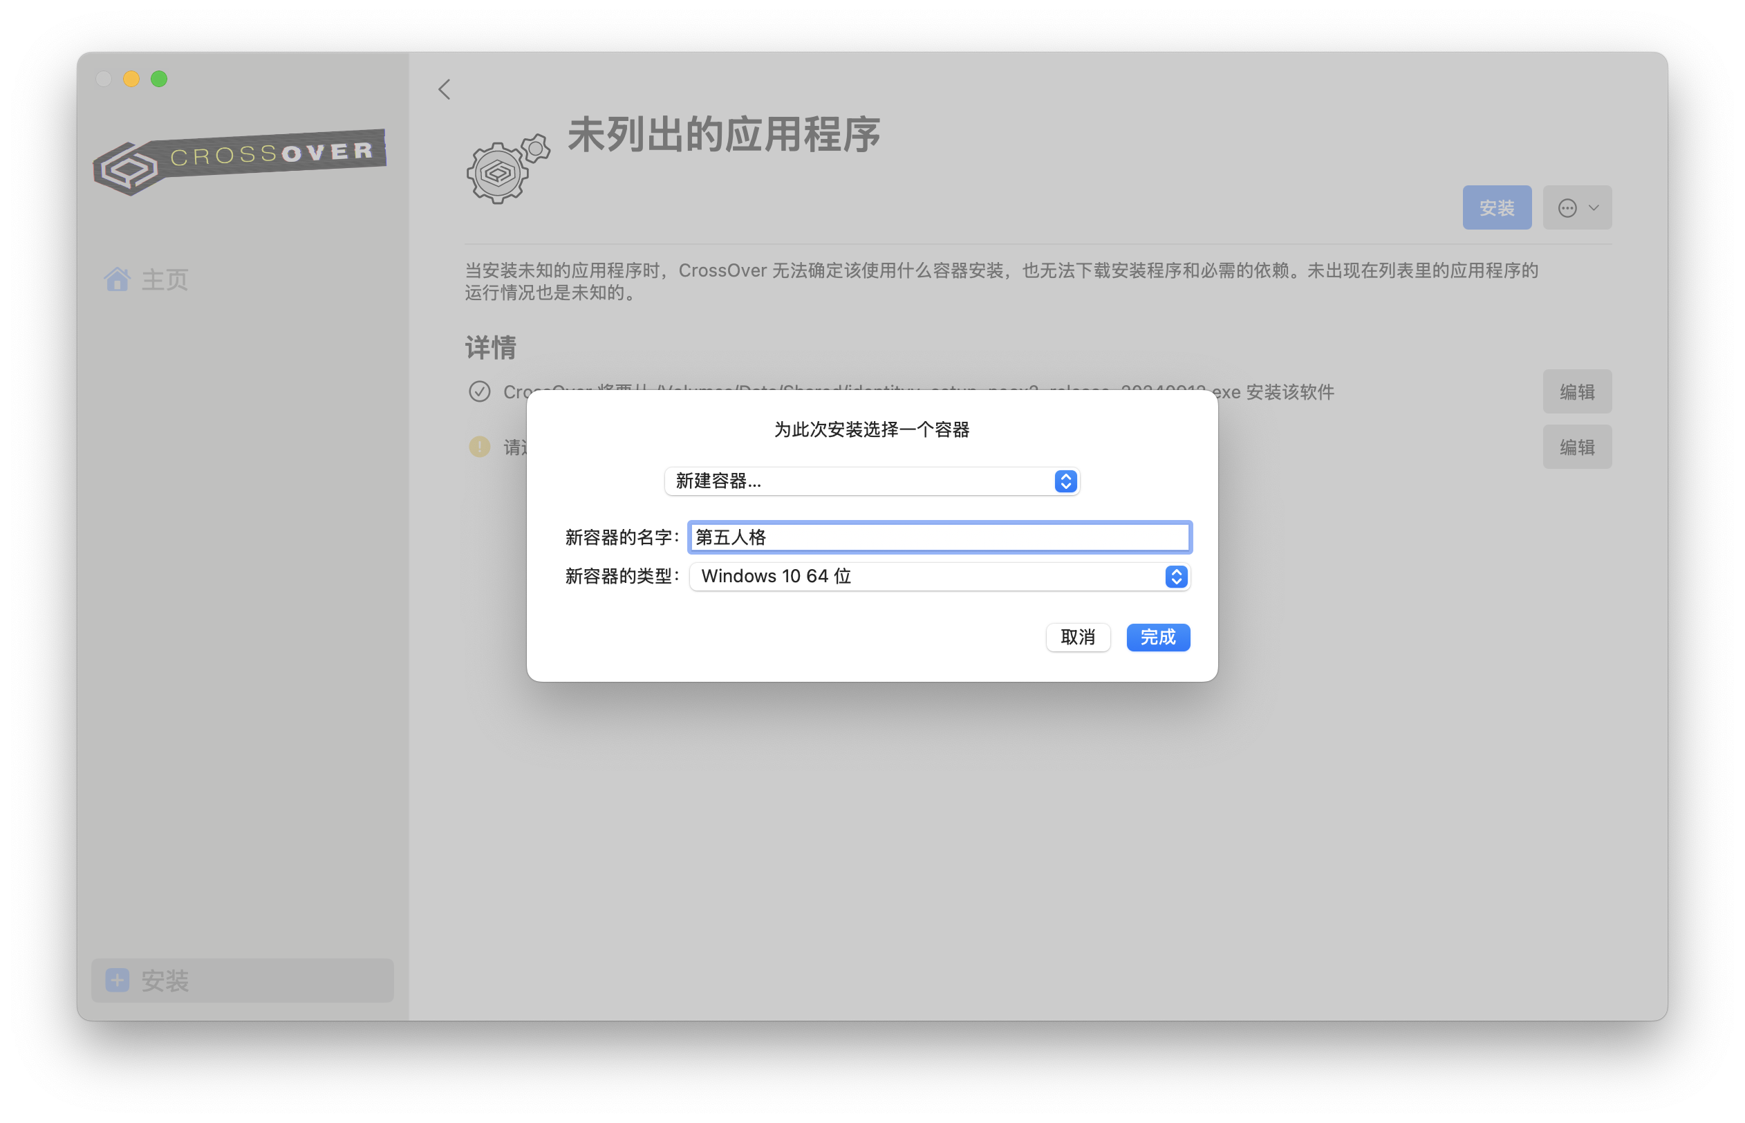Click the CrossOver logo in sidebar
The height and width of the screenshot is (1123, 1745).
point(240,161)
